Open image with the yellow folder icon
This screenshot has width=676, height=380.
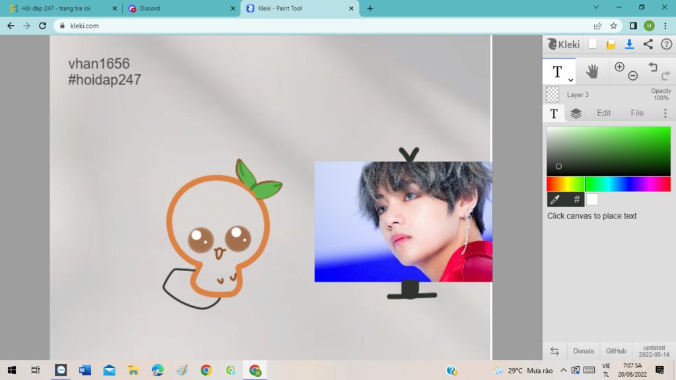(x=611, y=44)
